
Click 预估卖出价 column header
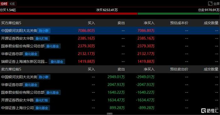(x=179, y=69)
